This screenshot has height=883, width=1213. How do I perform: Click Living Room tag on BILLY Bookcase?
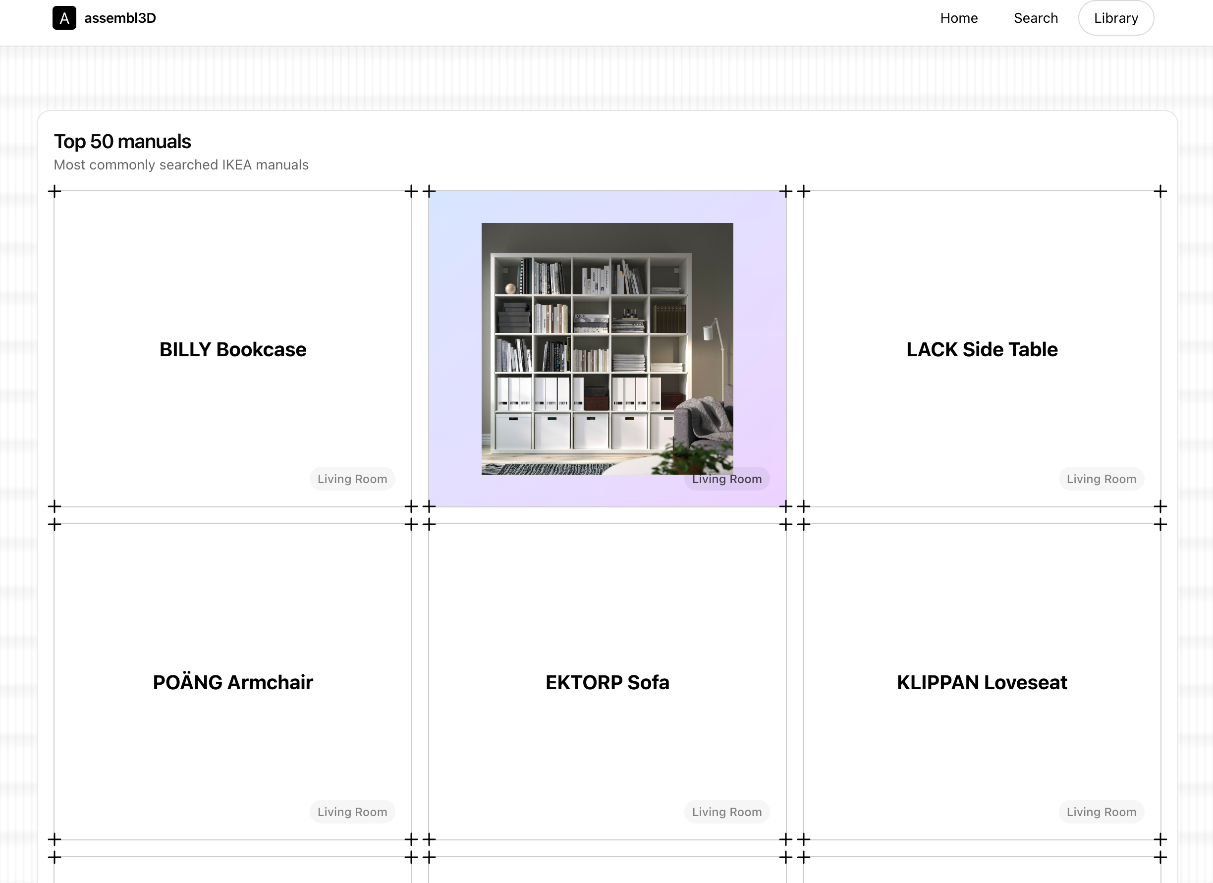pyautogui.click(x=352, y=479)
